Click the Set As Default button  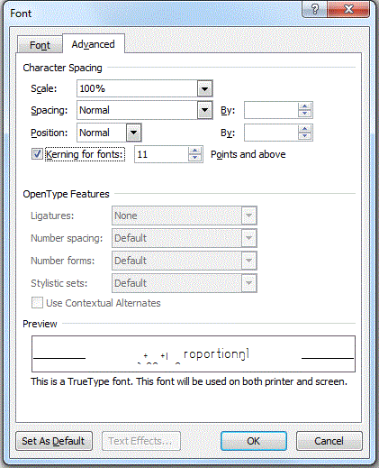[x=54, y=441]
